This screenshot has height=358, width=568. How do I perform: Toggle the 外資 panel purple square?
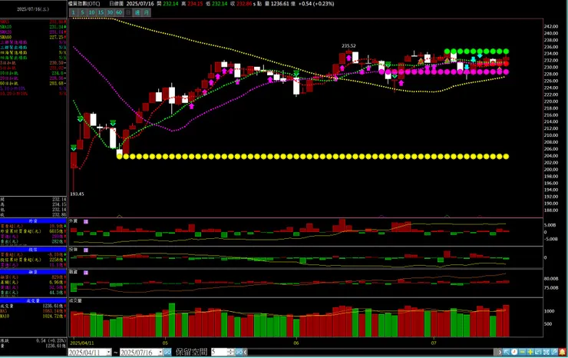[x=86, y=221]
